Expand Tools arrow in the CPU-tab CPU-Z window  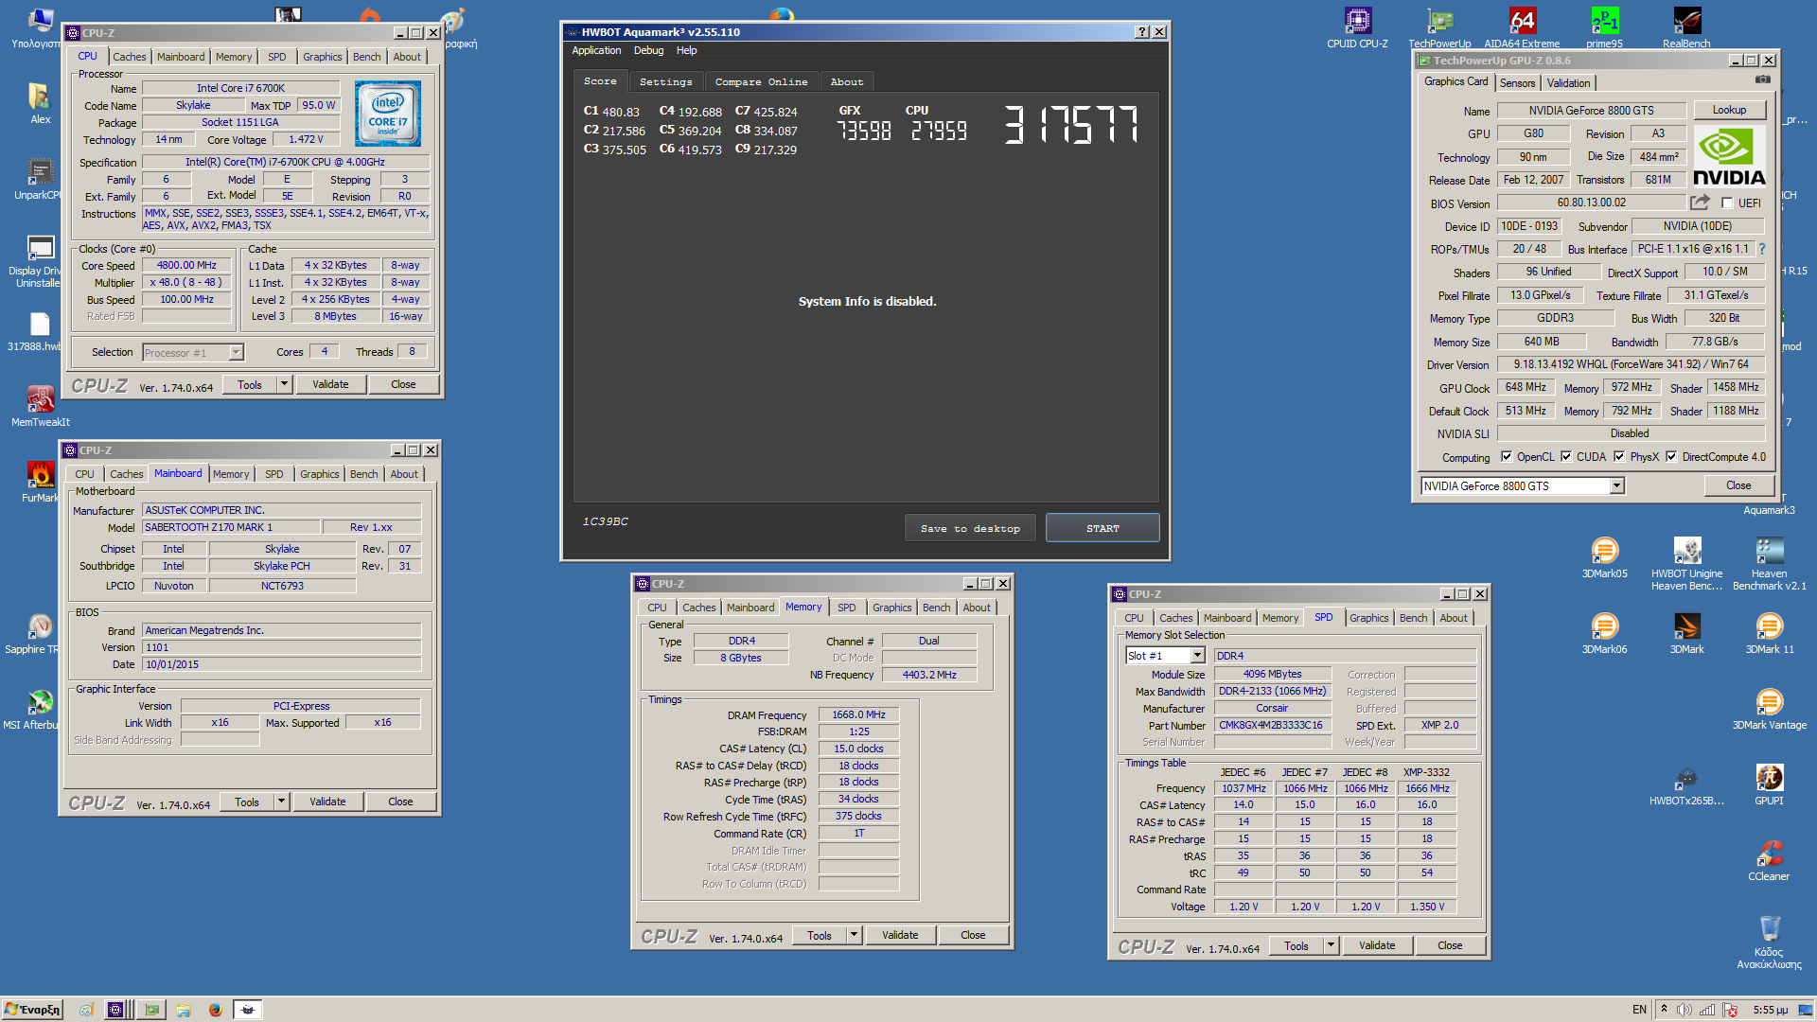[284, 384]
